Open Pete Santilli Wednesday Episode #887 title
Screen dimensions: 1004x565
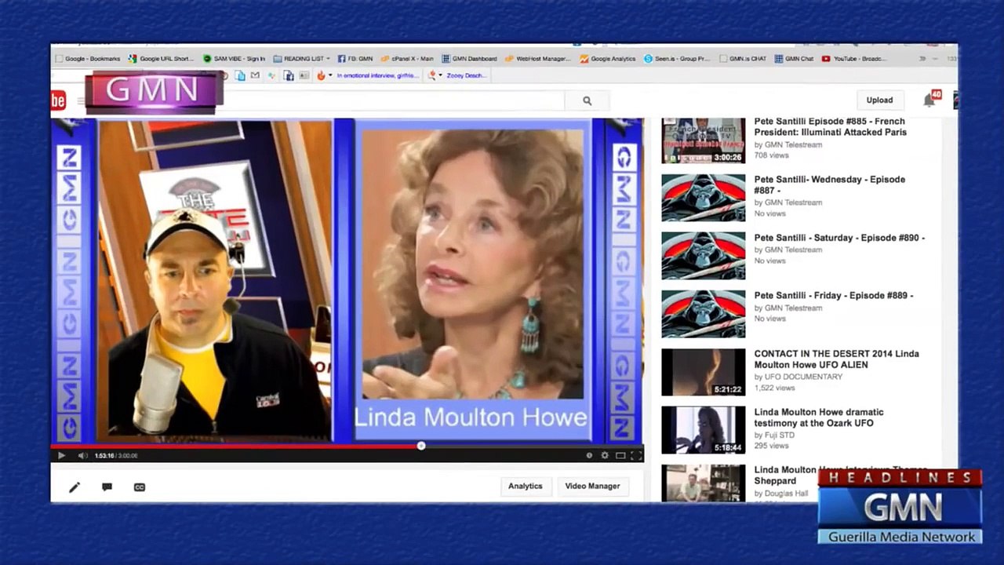tap(829, 185)
